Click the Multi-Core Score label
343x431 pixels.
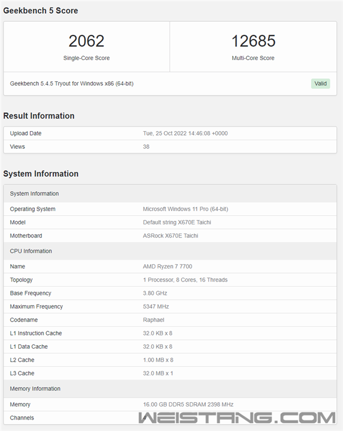click(253, 58)
